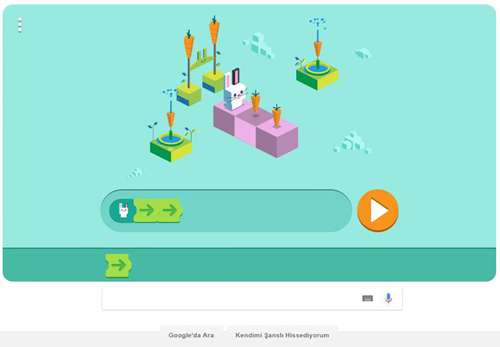500x347 pixels.
Task: Click the orange play button
Action: [x=378, y=210]
